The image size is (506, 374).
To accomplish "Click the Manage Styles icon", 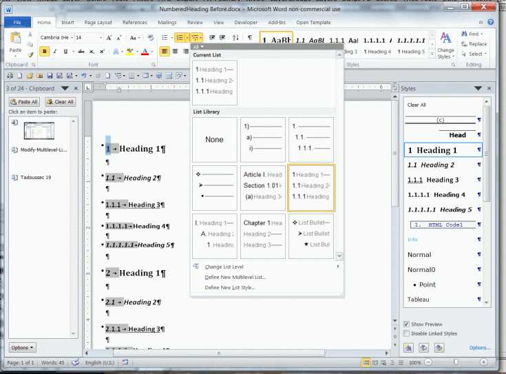I will click(x=439, y=348).
